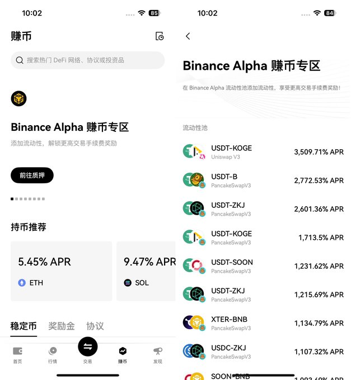Open the history clock icon beside 赚币 title

tap(160, 36)
